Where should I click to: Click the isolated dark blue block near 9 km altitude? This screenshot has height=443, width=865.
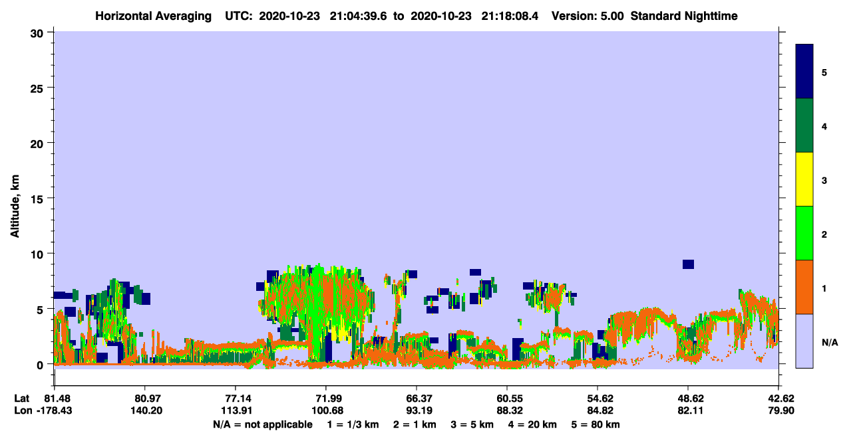tap(688, 264)
